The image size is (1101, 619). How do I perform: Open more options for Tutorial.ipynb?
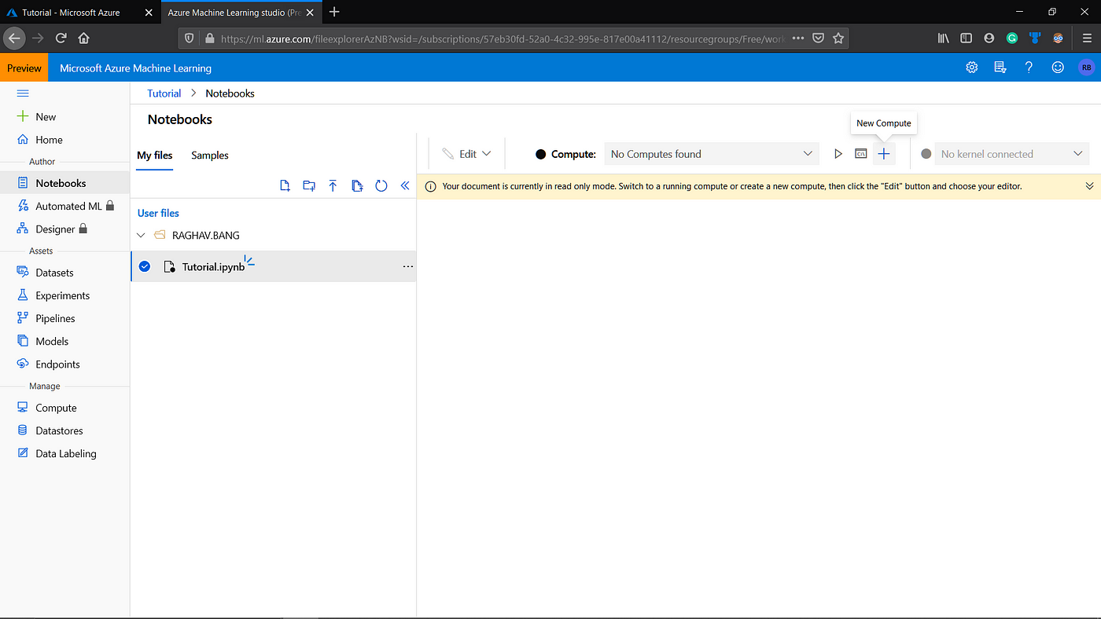407,267
